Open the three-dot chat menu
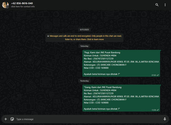This screenshot has height=125, width=171. [165, 5]
